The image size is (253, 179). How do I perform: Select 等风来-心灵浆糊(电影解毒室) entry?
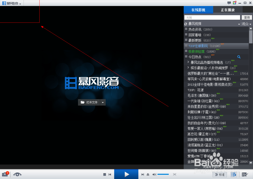[216, 79]
